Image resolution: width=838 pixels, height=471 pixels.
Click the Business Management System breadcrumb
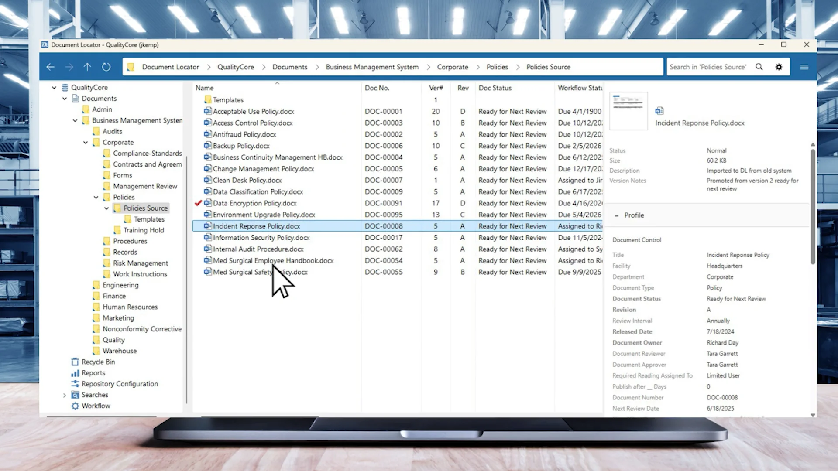click(372, 67)
